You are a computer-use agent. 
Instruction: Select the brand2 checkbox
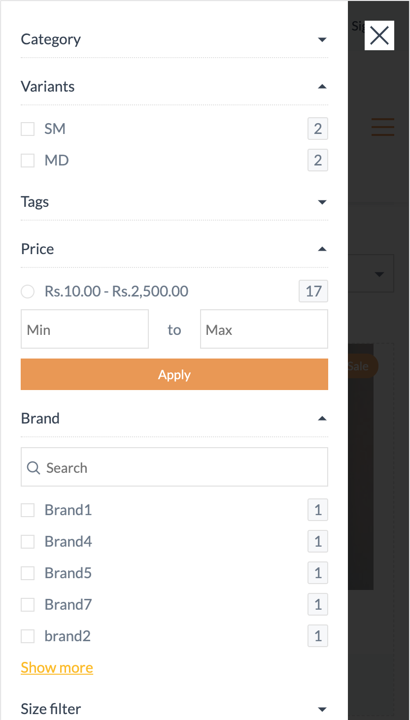(x=28, y=636)
